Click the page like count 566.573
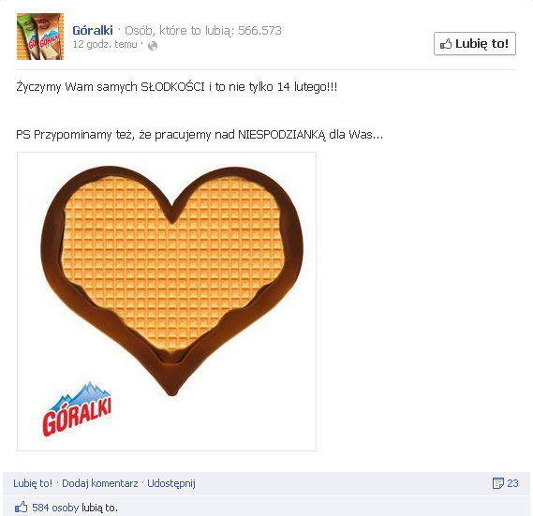Image resolution: width=533 pixels, height=516 pixels. click(259, 31)
